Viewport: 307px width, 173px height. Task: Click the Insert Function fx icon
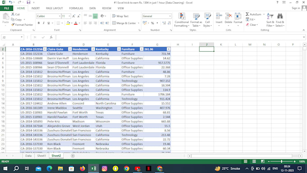(51, 37)
